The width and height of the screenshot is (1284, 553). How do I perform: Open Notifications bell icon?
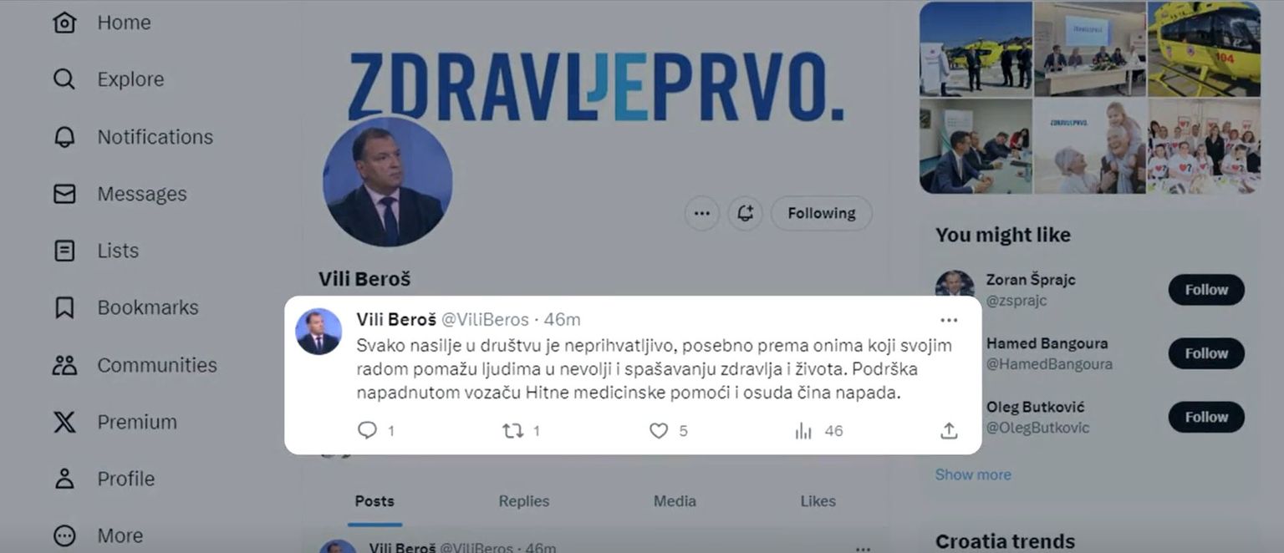64,137
